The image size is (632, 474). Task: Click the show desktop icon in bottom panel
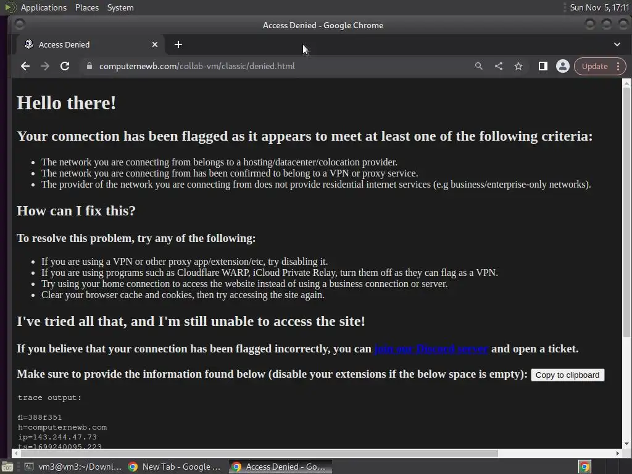click(x=7, y=467)
